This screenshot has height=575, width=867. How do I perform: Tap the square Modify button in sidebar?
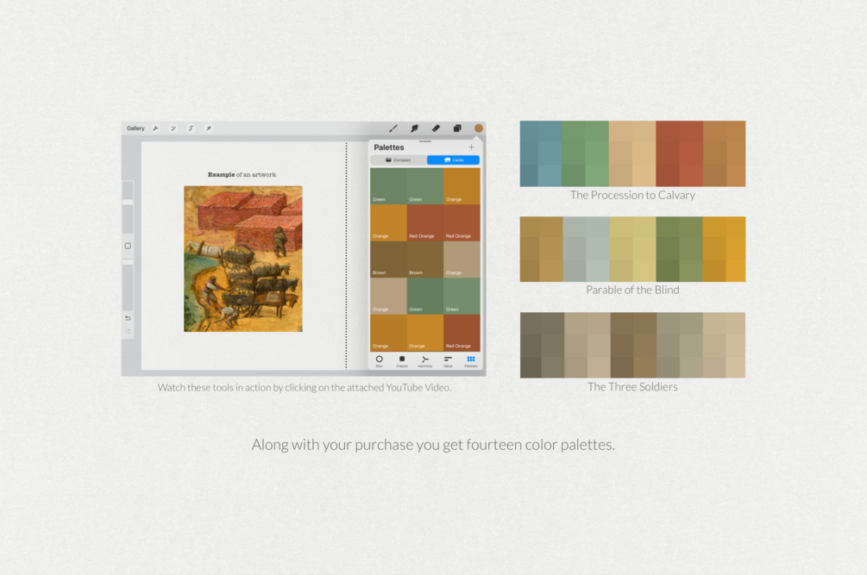coord(128,246)
